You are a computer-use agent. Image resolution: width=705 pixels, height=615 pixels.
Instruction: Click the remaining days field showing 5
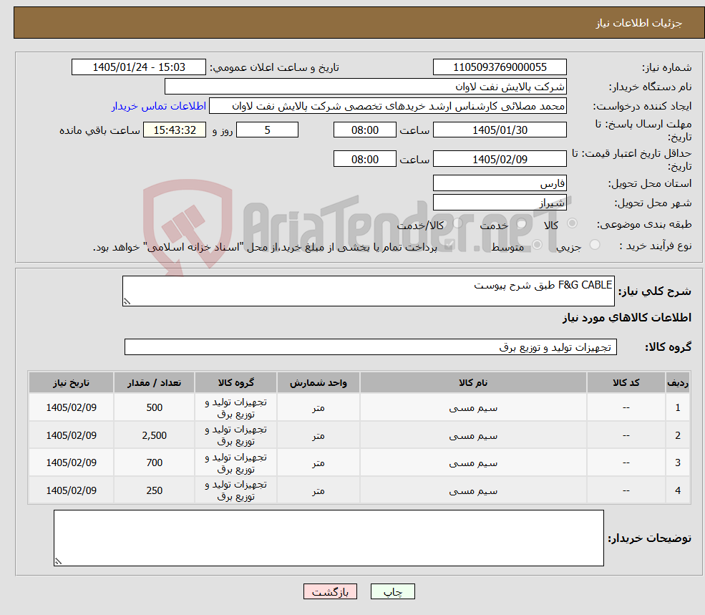tap(267, 130)
